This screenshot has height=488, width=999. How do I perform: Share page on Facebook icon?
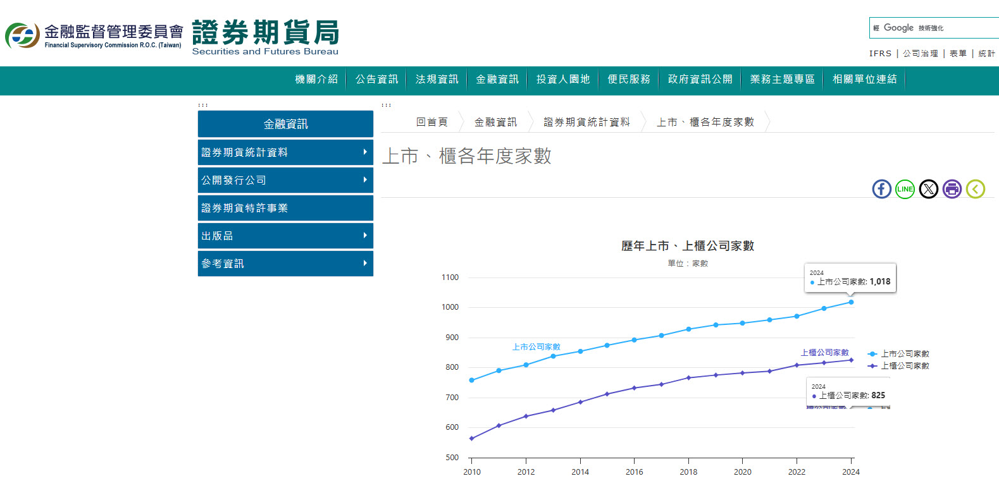tap(881, 189)
